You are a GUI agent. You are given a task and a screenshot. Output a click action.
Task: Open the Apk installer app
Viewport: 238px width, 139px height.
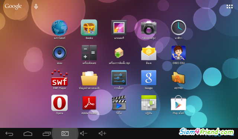[119, 53]
